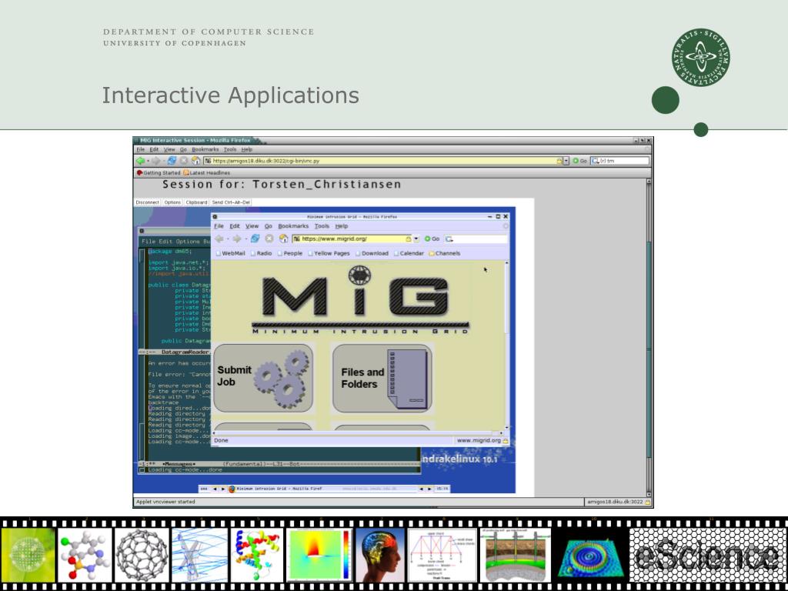Screen dimensions: 788x591
Task: Click the lock icon in the outer amigos18 address bar
Action: pyautogui.click(x=559, y=161)
